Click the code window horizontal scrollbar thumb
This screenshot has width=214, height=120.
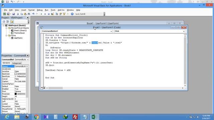[56, 88]
